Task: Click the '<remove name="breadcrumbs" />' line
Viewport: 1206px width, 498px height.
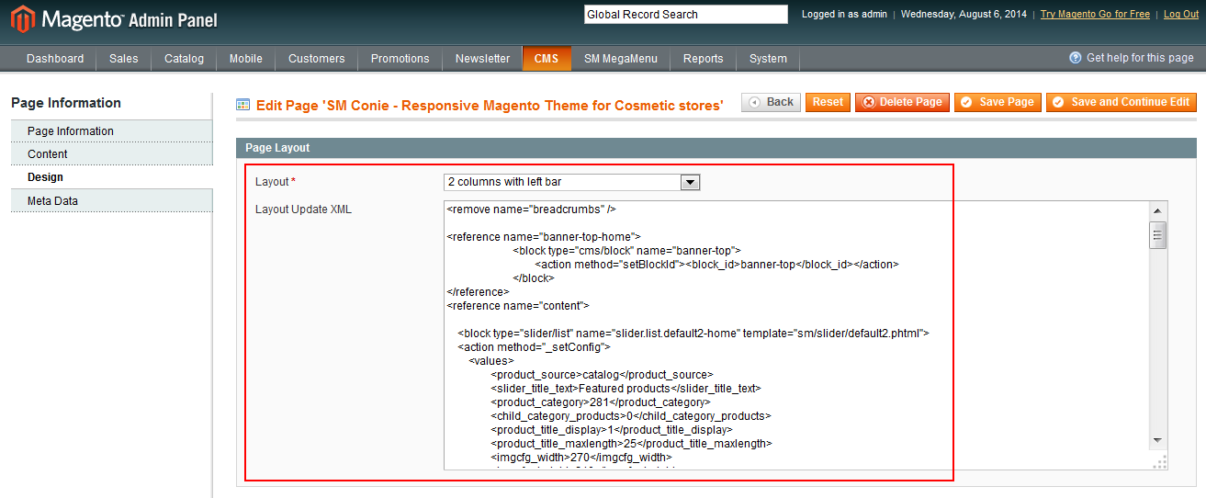Action: pos(531,209)
